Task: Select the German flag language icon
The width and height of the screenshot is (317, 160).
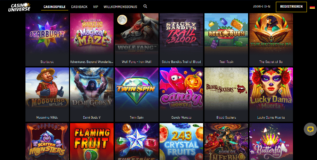Action: click(x=312, y=7)
